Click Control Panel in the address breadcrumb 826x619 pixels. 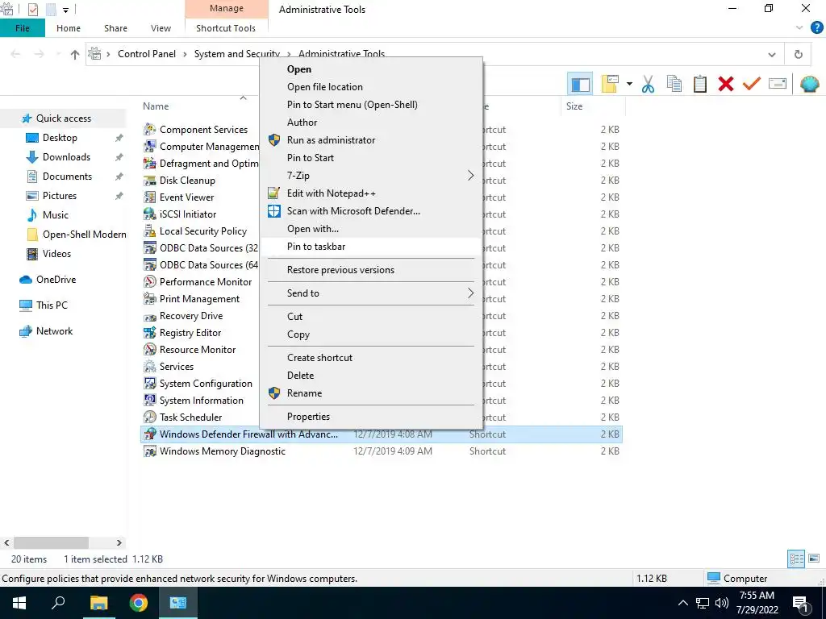tap(147, 54)
